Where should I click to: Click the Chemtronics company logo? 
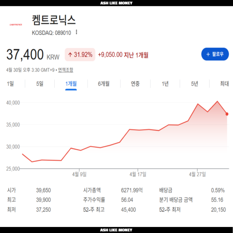click(x=16, y=25)
